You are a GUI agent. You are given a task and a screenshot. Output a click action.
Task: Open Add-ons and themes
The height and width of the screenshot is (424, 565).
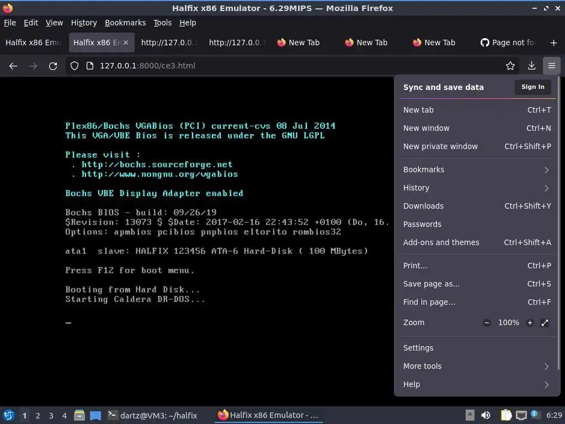tap(477, 242)
